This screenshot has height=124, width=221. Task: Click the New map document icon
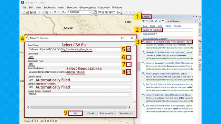(24, 12)
